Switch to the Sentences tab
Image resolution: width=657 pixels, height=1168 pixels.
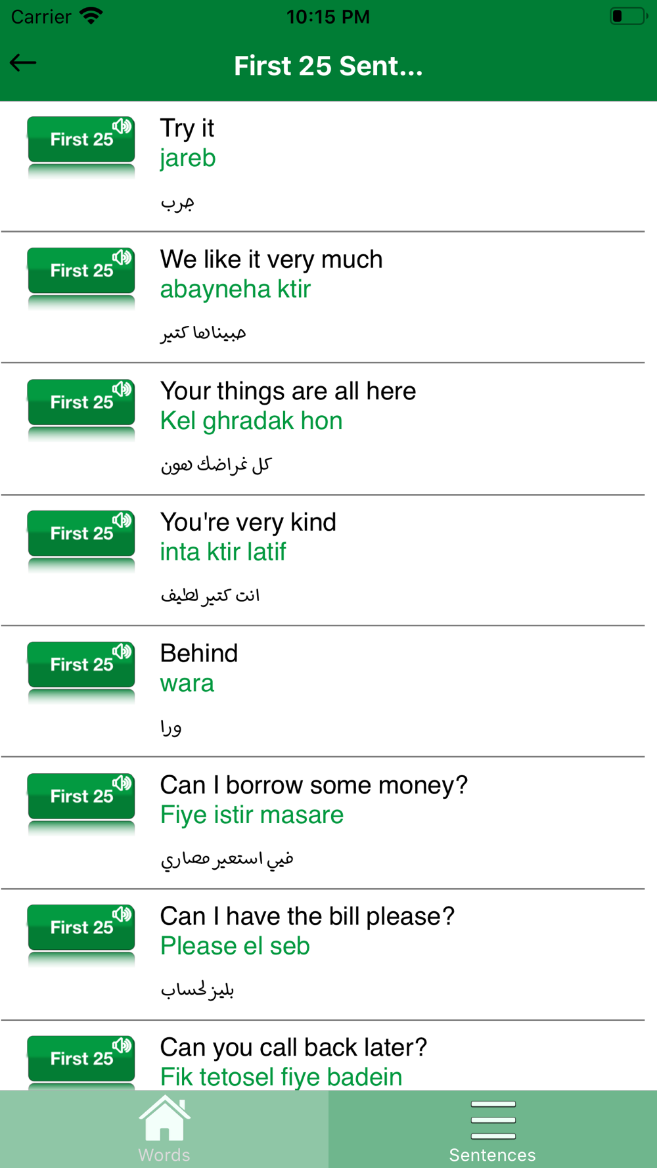click(x=493, y=1129)
